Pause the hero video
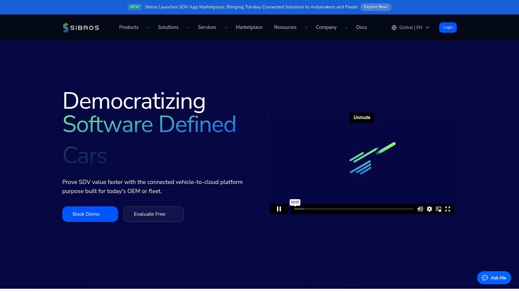This screenshot has width=519, height=292. pyautogui.click(x=279, y=209)
